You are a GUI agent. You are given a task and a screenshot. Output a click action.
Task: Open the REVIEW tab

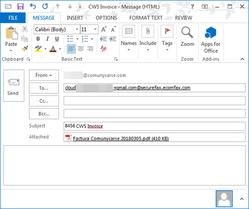(x=183, y=18)
